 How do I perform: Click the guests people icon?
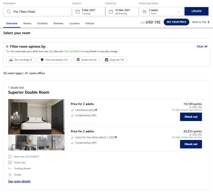145,12
